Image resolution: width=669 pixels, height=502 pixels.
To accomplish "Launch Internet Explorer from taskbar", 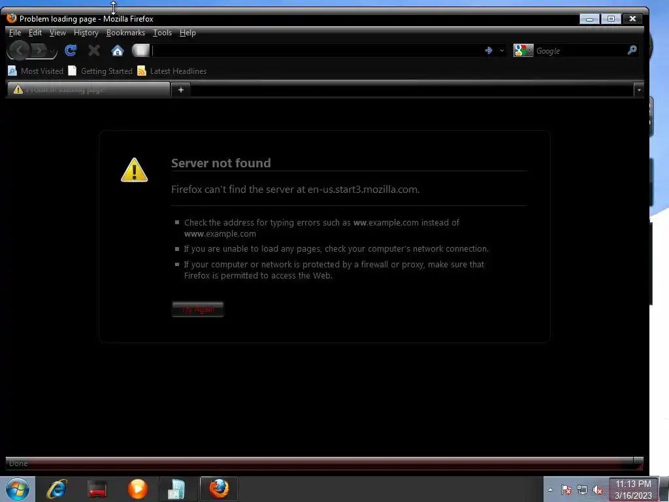I will (57, 489).
